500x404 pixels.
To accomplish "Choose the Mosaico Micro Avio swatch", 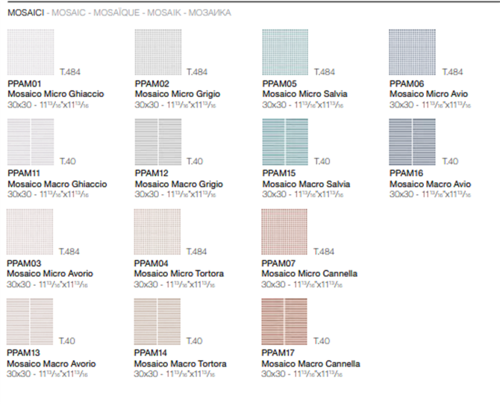I will point(413,53).
